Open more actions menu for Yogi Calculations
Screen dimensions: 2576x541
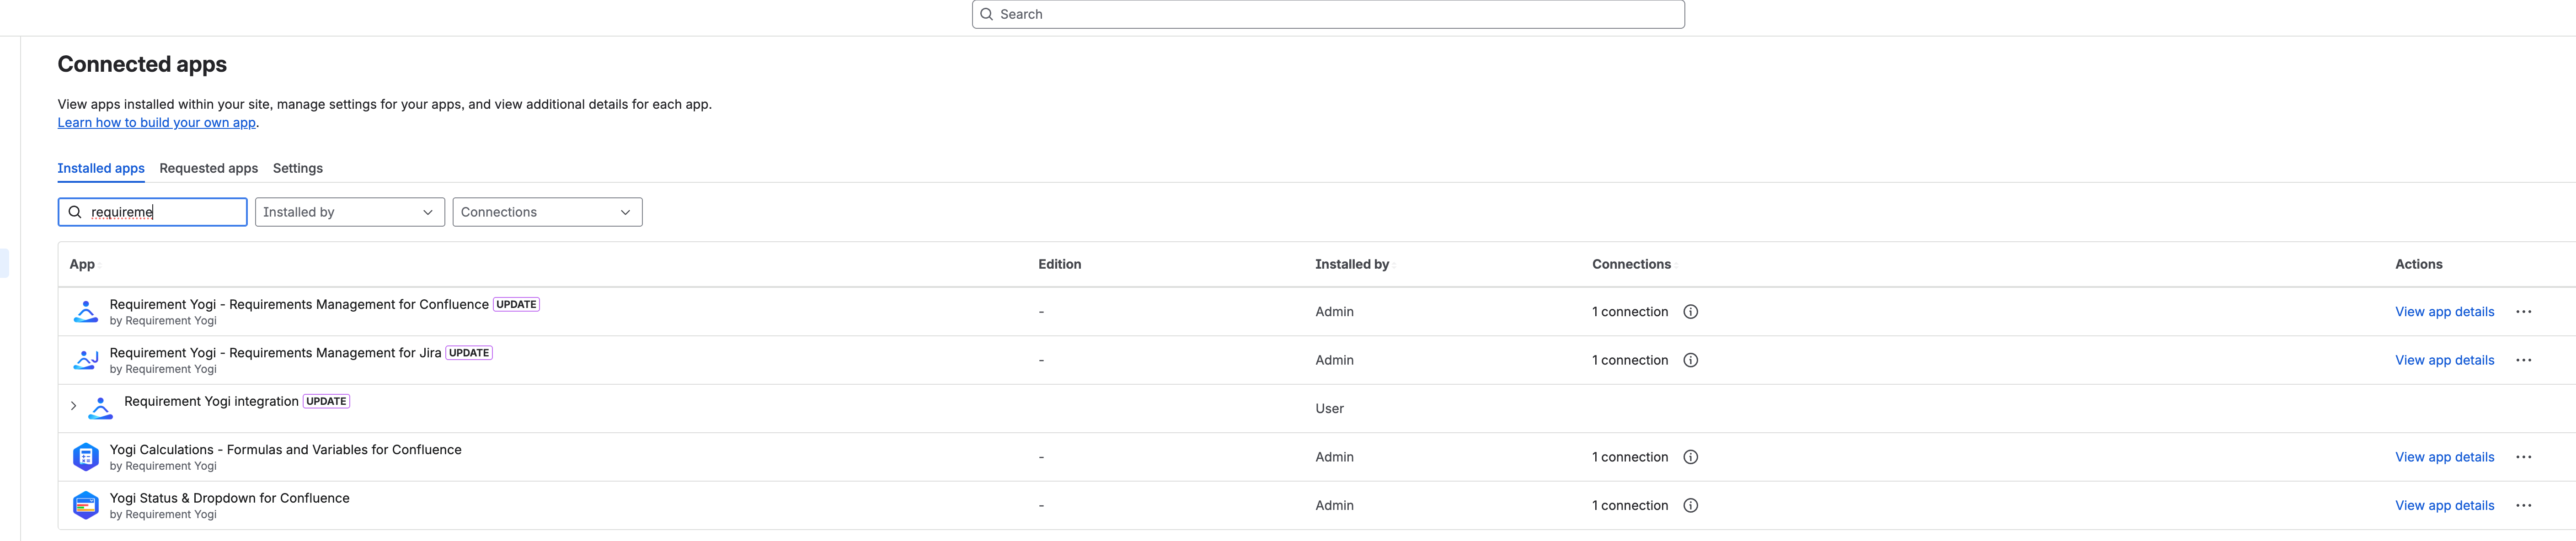click(x=2523, y=457)
